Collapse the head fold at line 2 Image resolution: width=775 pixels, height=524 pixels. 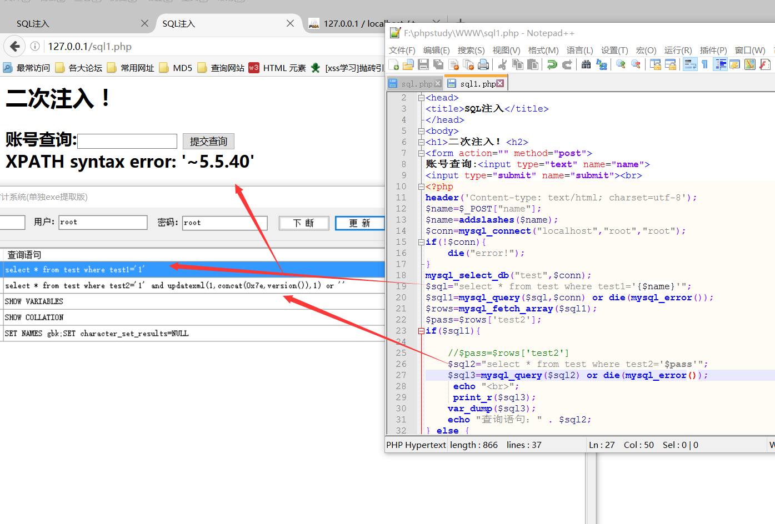coord(421,98)
